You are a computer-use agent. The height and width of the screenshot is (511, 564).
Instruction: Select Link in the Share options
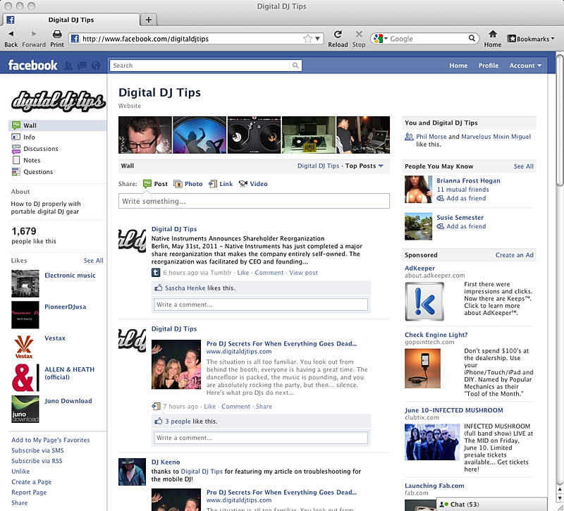coord(221,184)
